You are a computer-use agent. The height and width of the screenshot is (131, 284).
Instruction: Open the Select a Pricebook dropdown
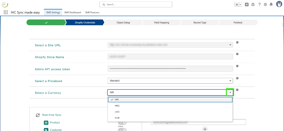[x=170, y=81]
